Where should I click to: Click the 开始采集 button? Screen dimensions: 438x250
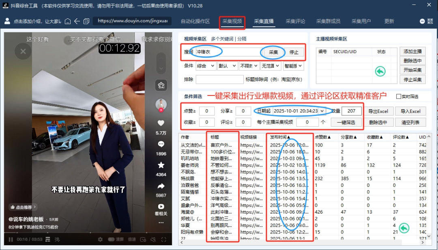tap(412, 70)
